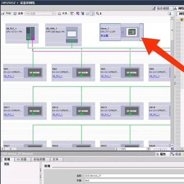Click the 3B_PLC_1 link under SN12
Image resolution: width=184 pixels, height=184 pixels.
[57, 115]
